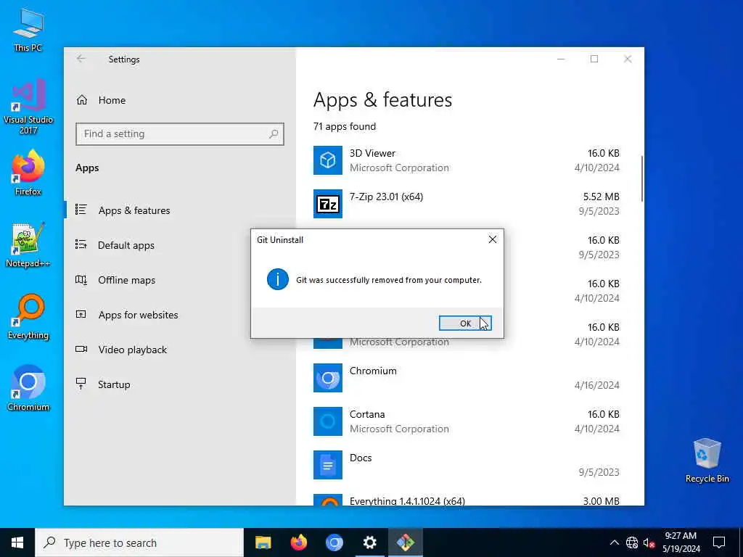Click the taskbar search box
Image resolution: width=743 pixels, height=557 pixels.
point(139,542)
